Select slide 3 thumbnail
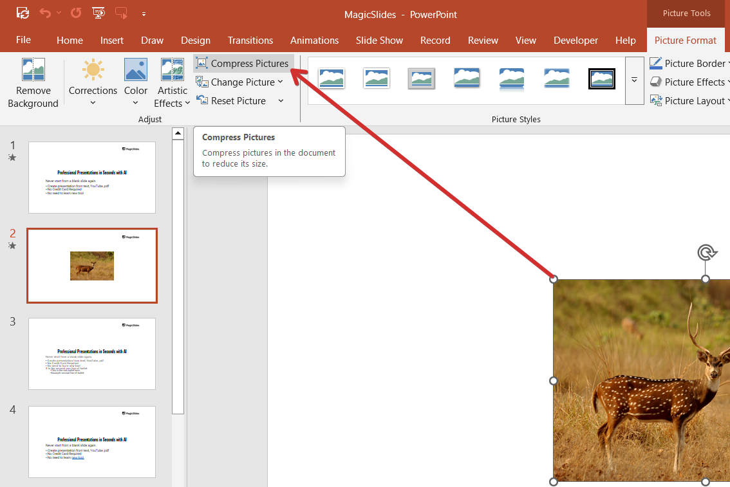 tap(92, 353)
